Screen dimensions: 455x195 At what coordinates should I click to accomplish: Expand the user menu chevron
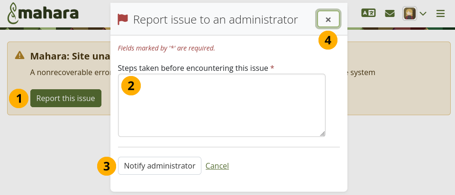(423, 14)
